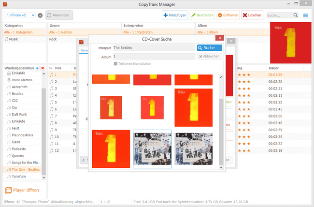This screenshot has height=207, width=314.
Task: Open the Daft Punk playlist
Action: (x=19, y=114)
